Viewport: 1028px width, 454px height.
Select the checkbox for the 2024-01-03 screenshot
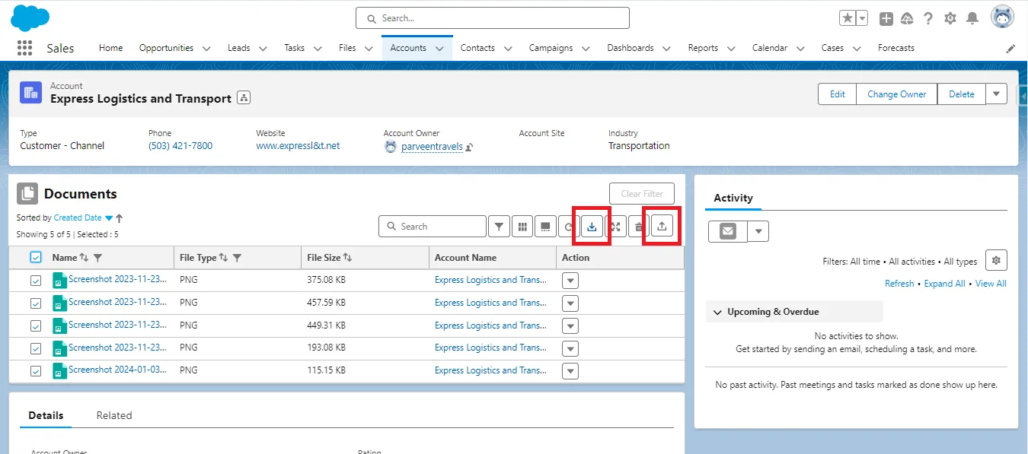[x=34, y=370]
